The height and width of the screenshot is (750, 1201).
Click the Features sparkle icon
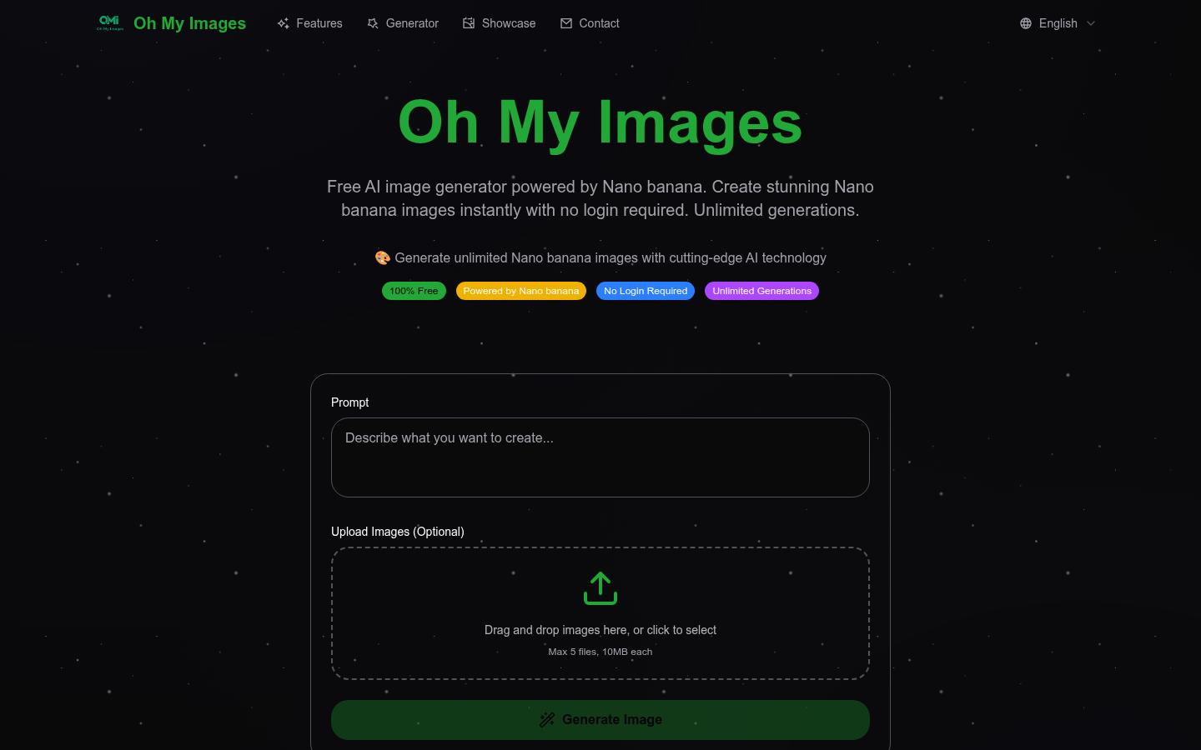coord(284,23)
